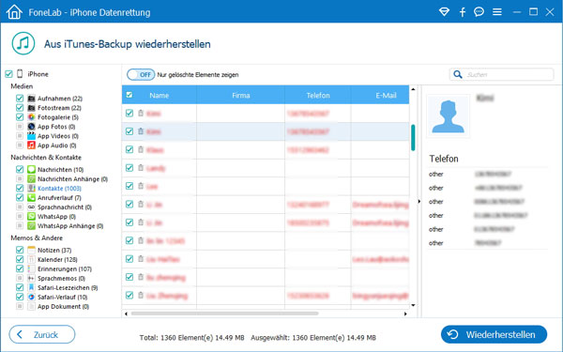563x352 pixels.
Task: Uncheck the Aufnahmen (22) checkbox
Action: (20, 98)
